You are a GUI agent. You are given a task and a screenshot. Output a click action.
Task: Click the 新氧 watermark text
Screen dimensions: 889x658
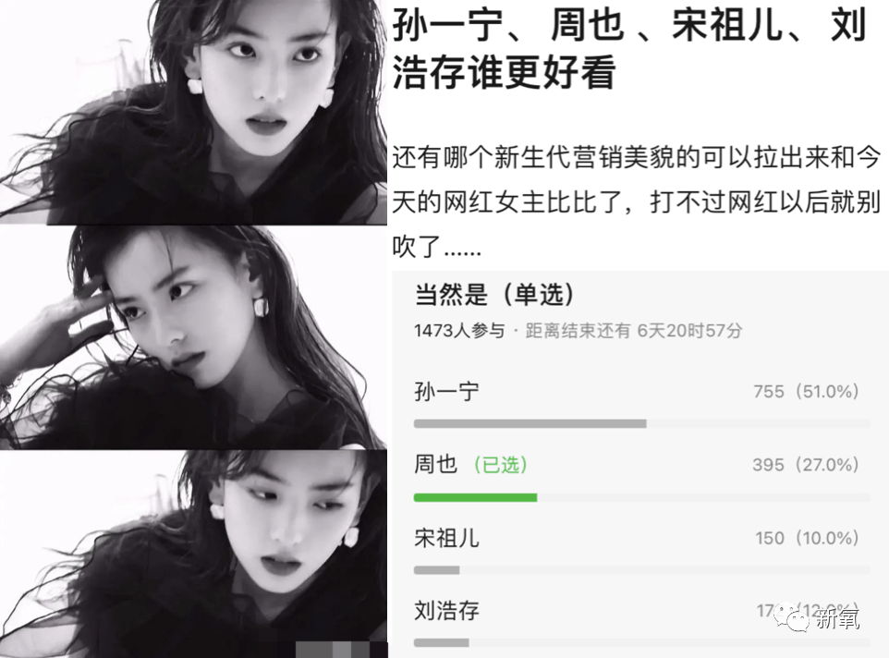tap(837, 617)
